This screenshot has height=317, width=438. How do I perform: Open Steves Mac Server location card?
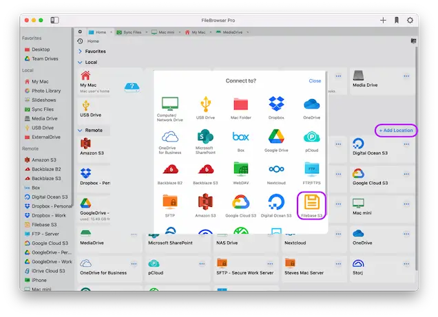(x=313, y=267)
